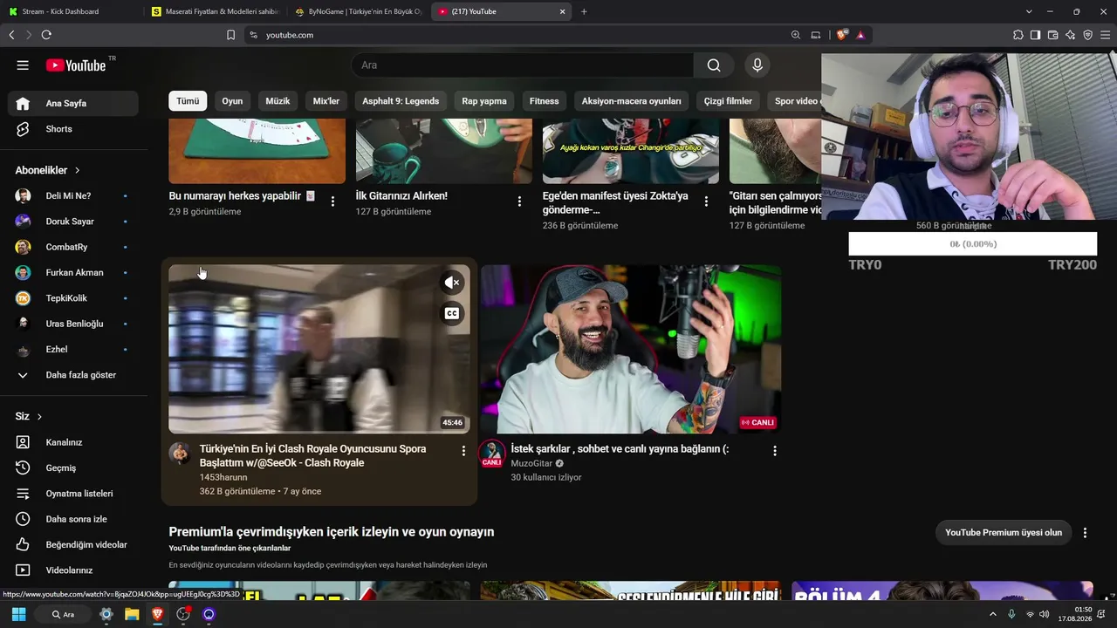The height and width of the screenshot is (628, 1117).
Task: Select the Müzik filter chip
Action: [278, 101]
